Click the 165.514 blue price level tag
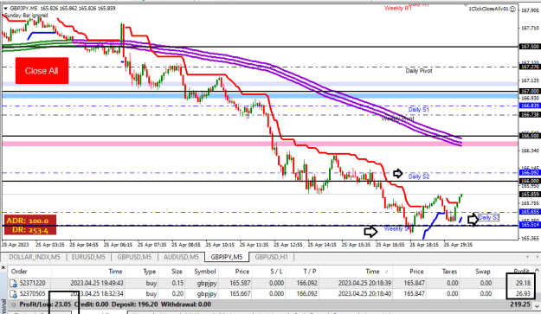 (x=530, y=225)
